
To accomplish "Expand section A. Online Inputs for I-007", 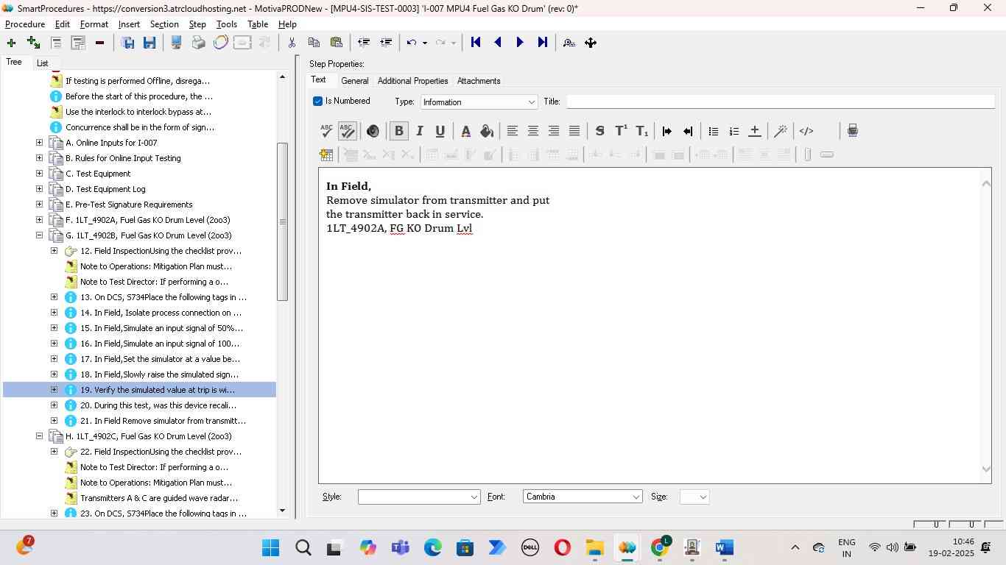I will coord(40,143).
